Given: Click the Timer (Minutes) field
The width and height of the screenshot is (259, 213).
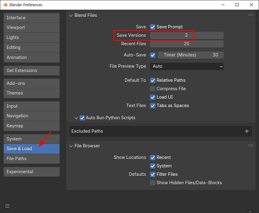Looking at the screenshot, I should tap(191, 55).
